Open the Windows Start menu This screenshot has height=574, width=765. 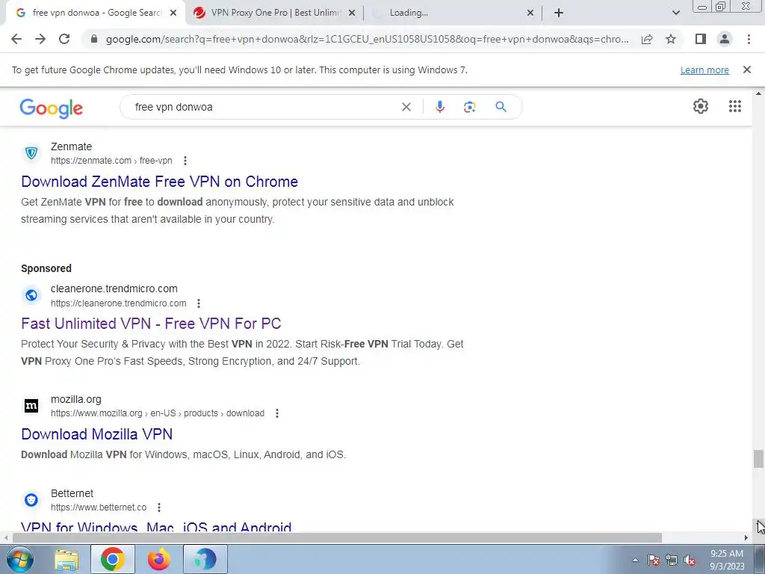tap(19, 559)
